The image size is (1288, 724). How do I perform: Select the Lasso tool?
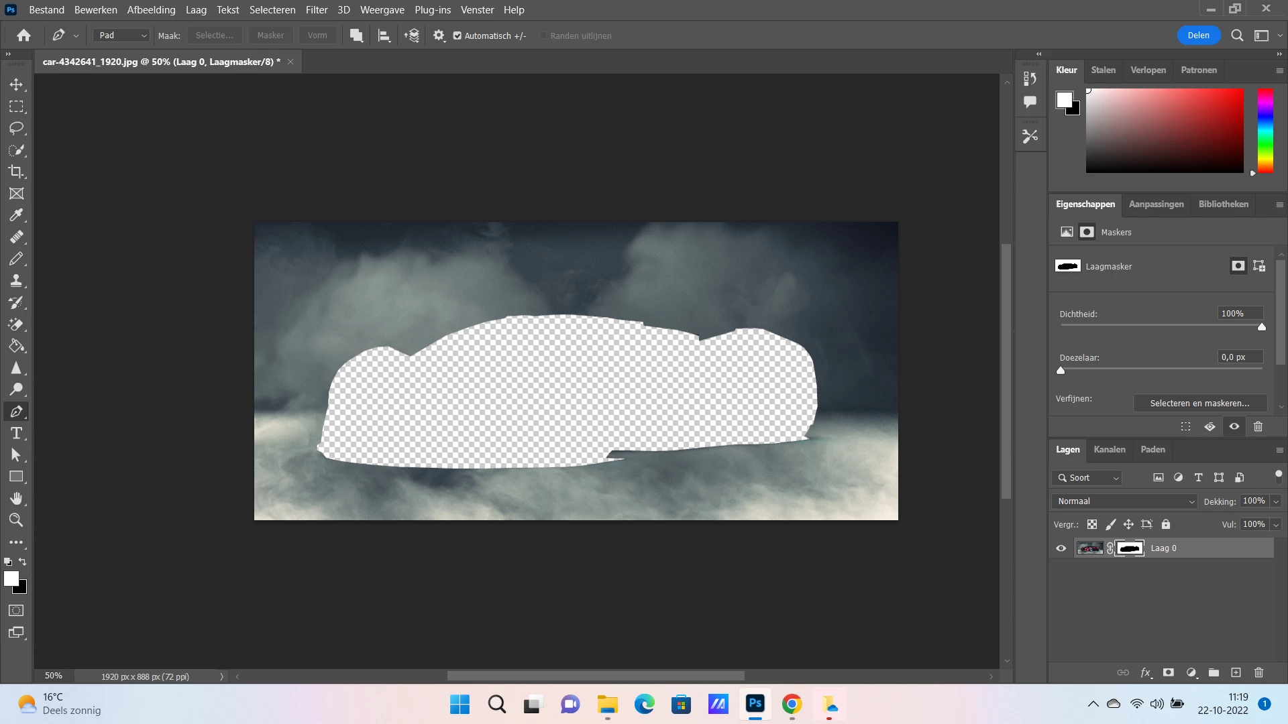(16, 128)
